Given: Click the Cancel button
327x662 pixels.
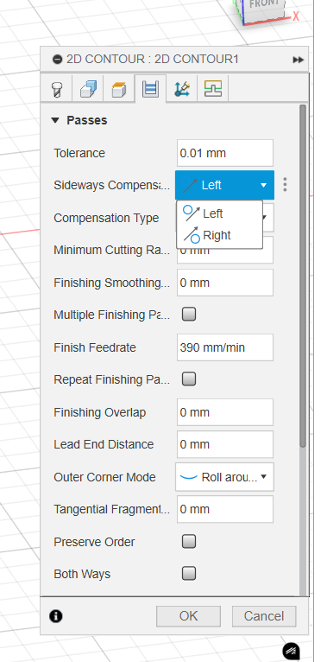Looking at the screenshot, I should (x=264, y=616).
